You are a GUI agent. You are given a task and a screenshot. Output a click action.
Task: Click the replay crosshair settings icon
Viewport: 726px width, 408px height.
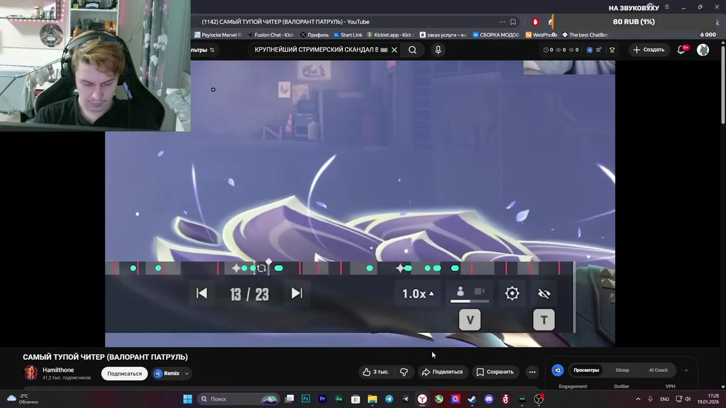pos(512,294)
